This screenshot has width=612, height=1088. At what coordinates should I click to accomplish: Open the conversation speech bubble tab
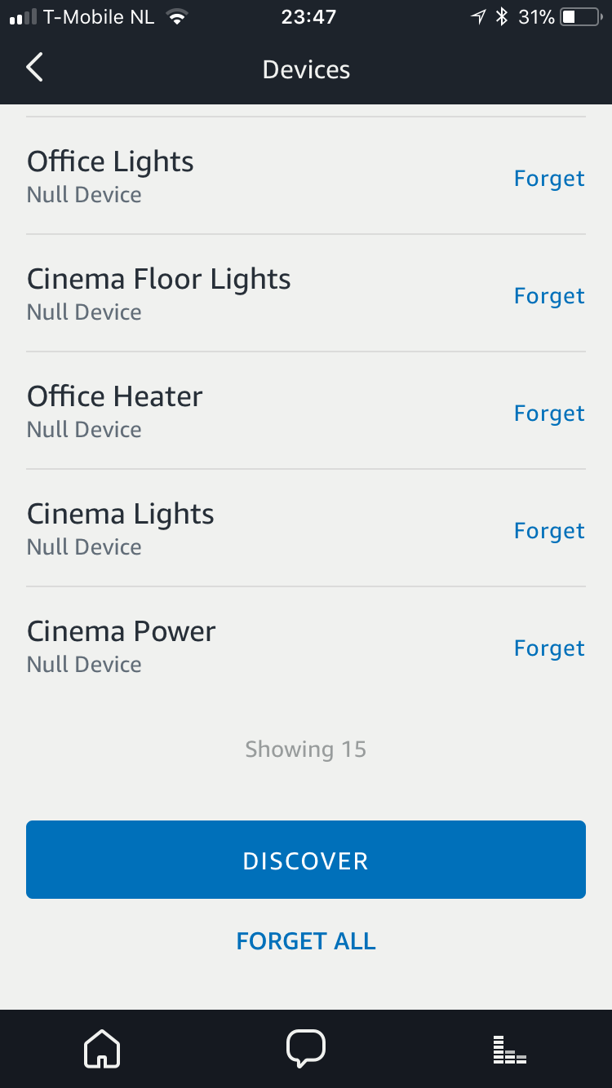tap(306, 1048)
